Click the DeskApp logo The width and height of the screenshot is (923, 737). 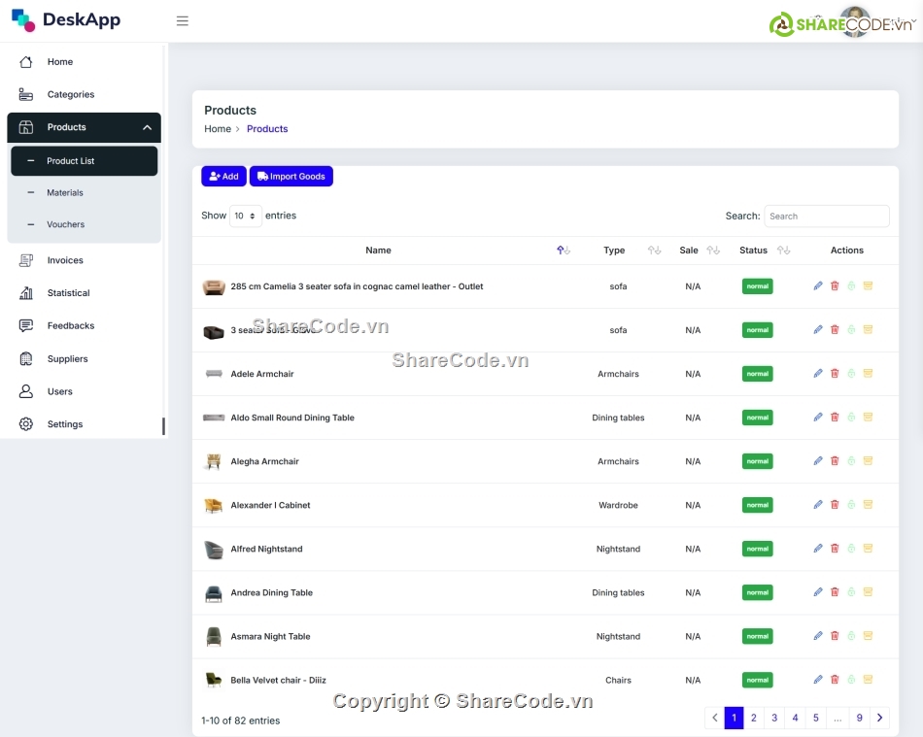pyautogui.click(x=66, y=20)
